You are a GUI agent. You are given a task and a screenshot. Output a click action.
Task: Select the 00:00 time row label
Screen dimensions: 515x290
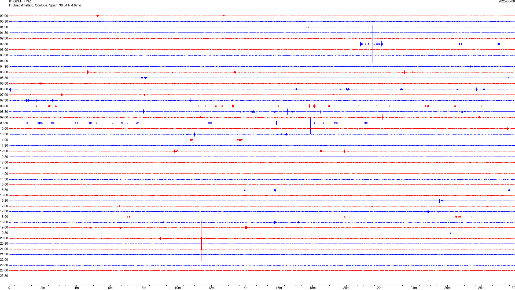tap(4, 16)
